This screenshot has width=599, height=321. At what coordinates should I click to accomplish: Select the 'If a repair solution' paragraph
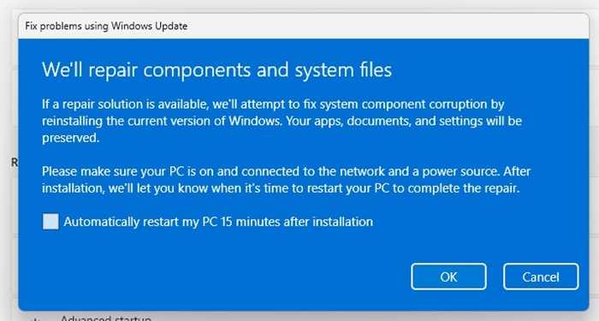click(x=282, y=121)
